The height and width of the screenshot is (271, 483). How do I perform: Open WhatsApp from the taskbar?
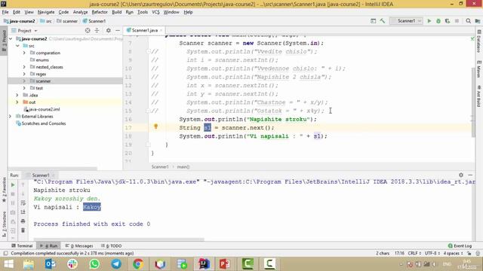pos(94,264)
